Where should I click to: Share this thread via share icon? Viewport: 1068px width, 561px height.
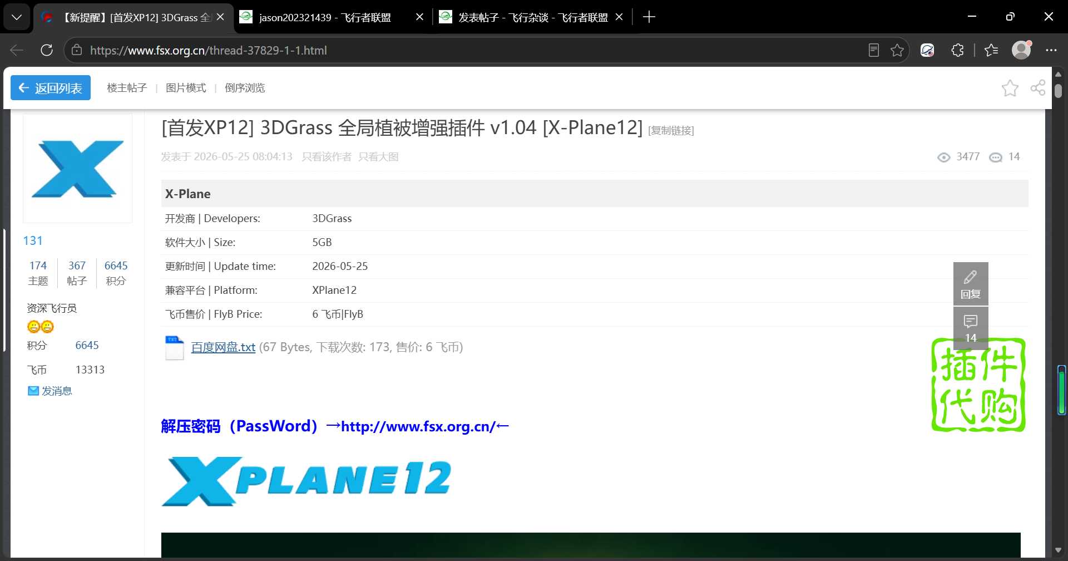pos(1038,88)
